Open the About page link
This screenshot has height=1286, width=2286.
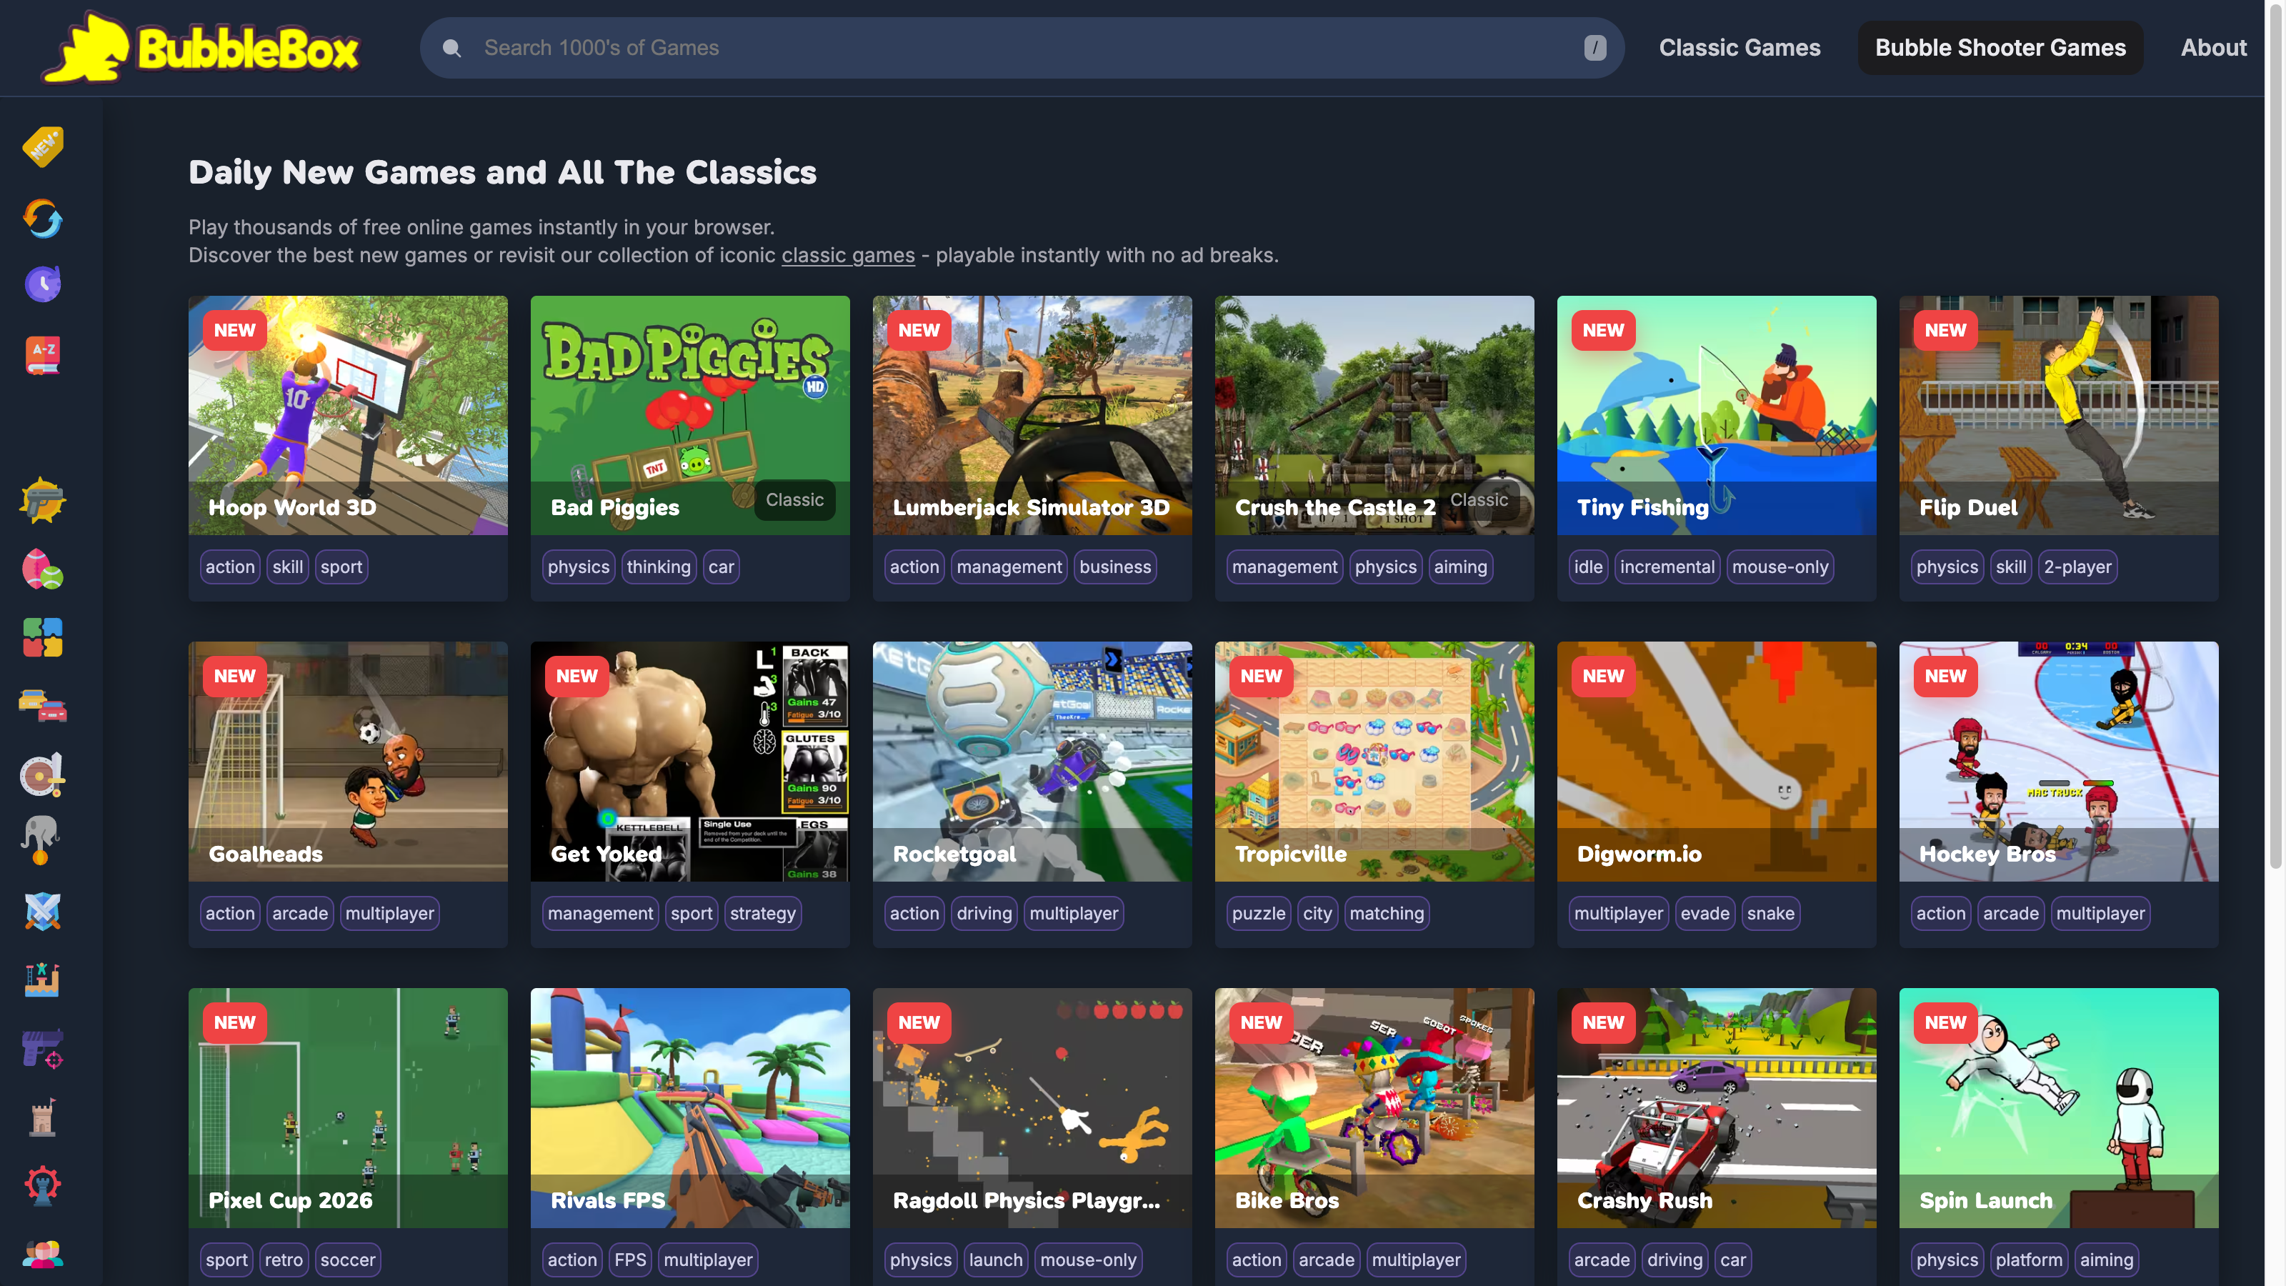[2213, 48]
